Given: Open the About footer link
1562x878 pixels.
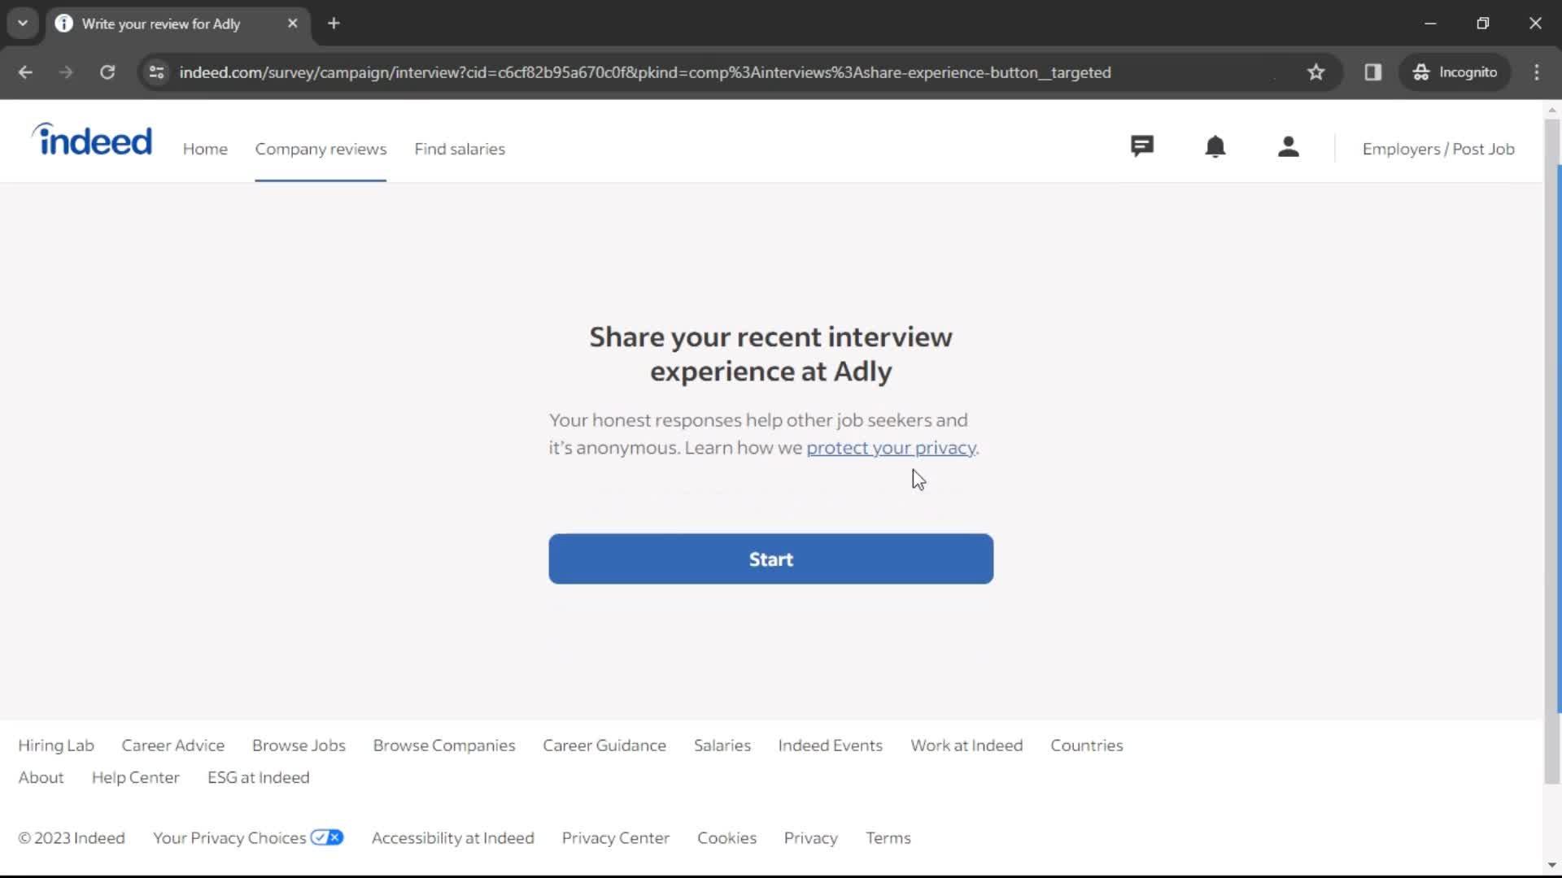Looking at the screenshot, I should point(41,777).
